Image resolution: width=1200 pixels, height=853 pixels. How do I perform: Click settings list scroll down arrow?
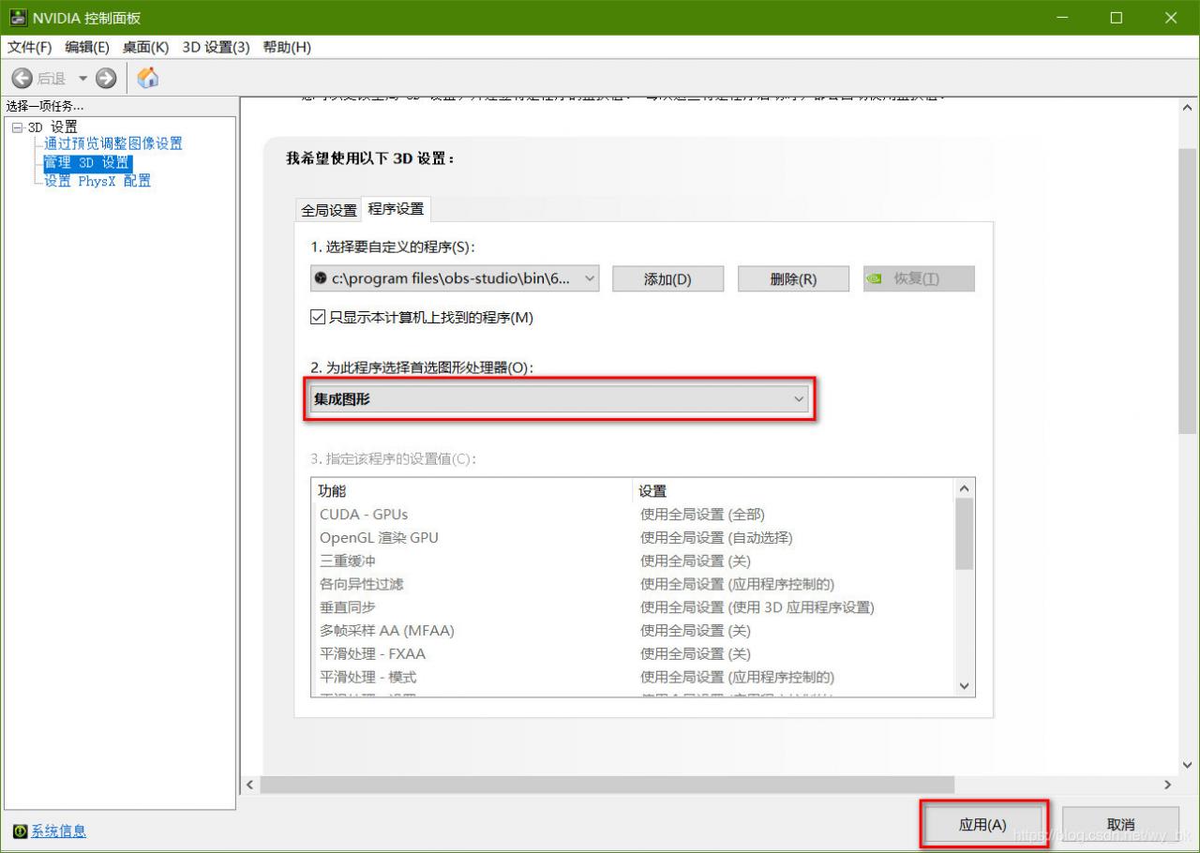click(965, 686)
